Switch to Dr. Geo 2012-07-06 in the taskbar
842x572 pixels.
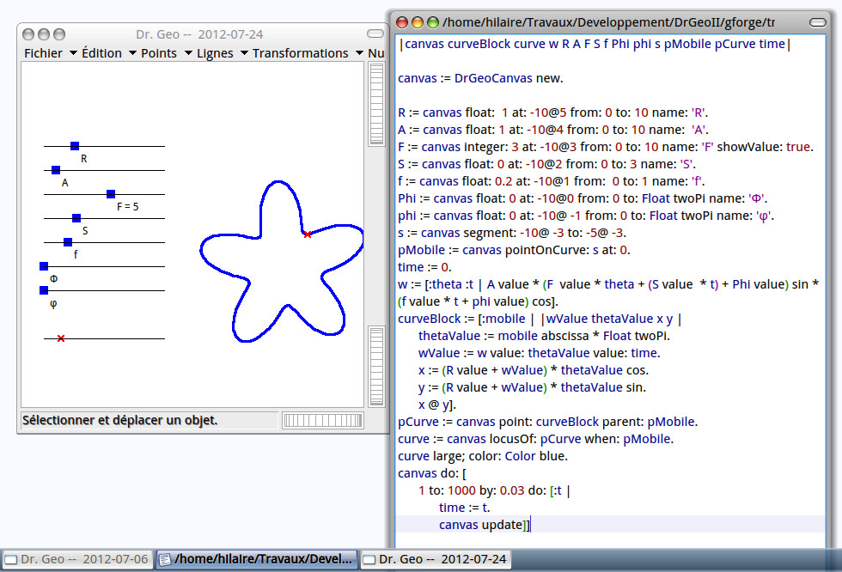click(76, 559)
